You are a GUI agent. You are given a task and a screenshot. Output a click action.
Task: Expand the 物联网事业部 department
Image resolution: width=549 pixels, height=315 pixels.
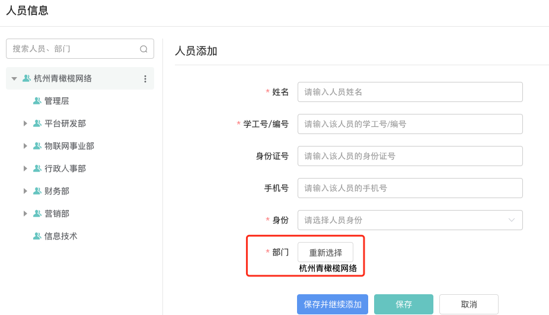point(25,146)
